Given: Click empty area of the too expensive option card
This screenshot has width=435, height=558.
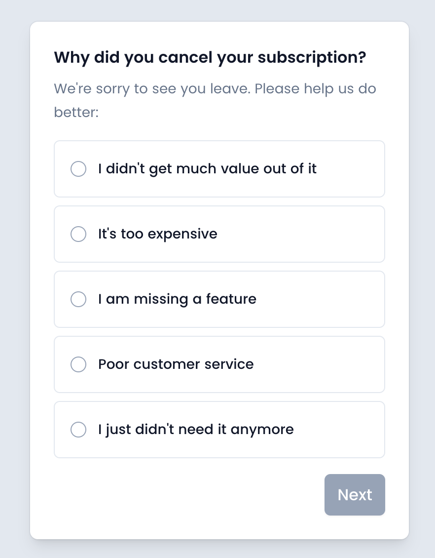Looking at the screenshot, I should [306, 234].
